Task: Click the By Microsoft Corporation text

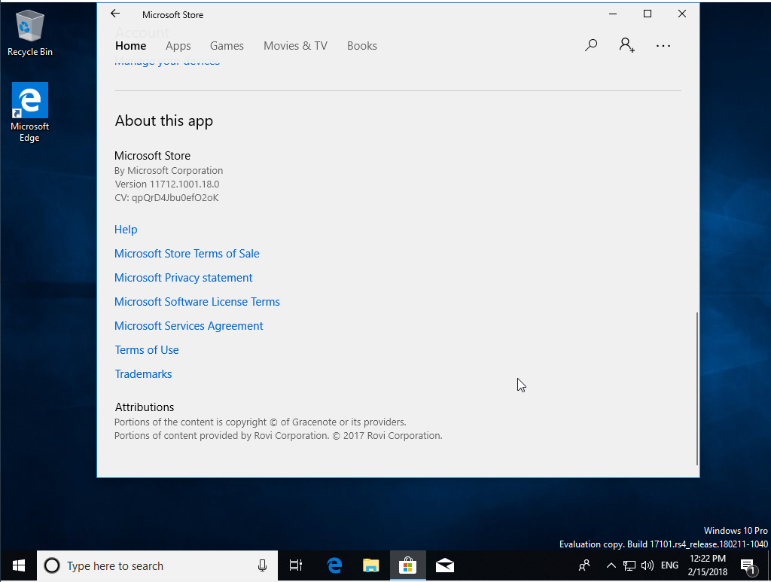Action: [168, 171]
